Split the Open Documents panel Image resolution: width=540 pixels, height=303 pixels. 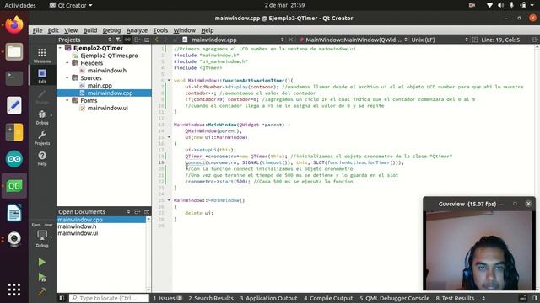click(137, 211)
